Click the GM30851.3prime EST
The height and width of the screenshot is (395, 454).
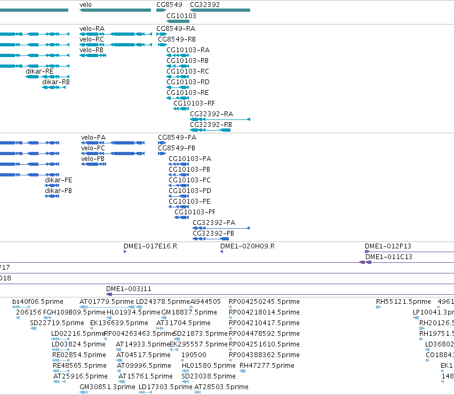pos(83,392)
